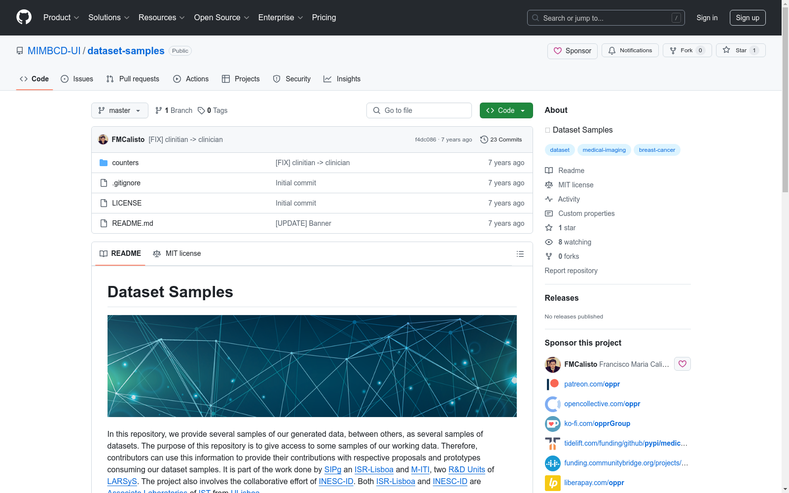This screenshot has width=789, height=493.
Task: Fork the repository
Action: 687,50
